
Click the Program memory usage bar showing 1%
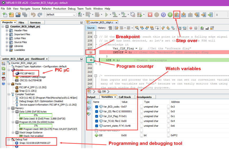pos(36,126)
